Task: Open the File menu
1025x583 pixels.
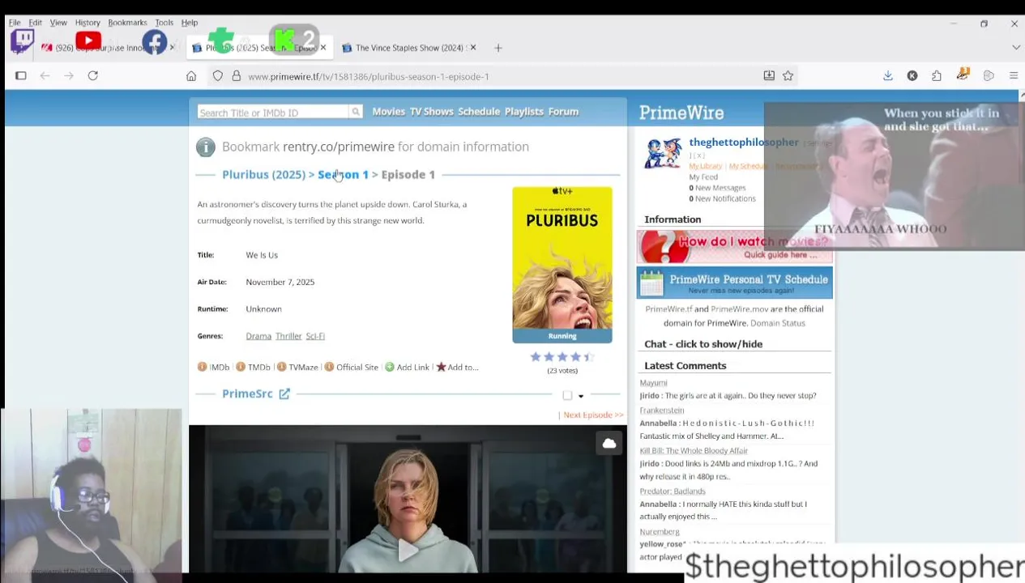Action: tap(15, 23)
